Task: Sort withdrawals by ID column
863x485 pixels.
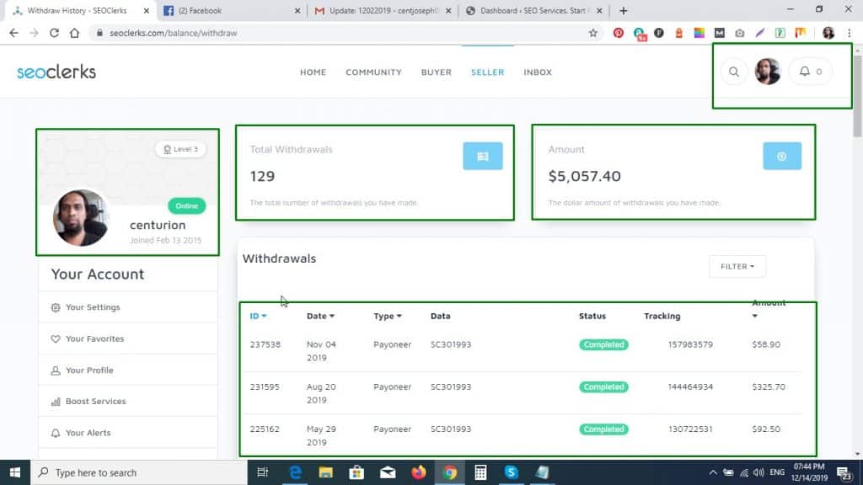Action: click(x=258, y=317)
